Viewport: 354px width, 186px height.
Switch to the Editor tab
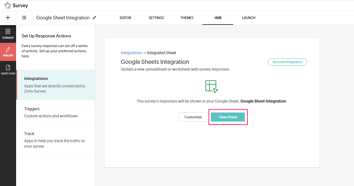point(125,18)
